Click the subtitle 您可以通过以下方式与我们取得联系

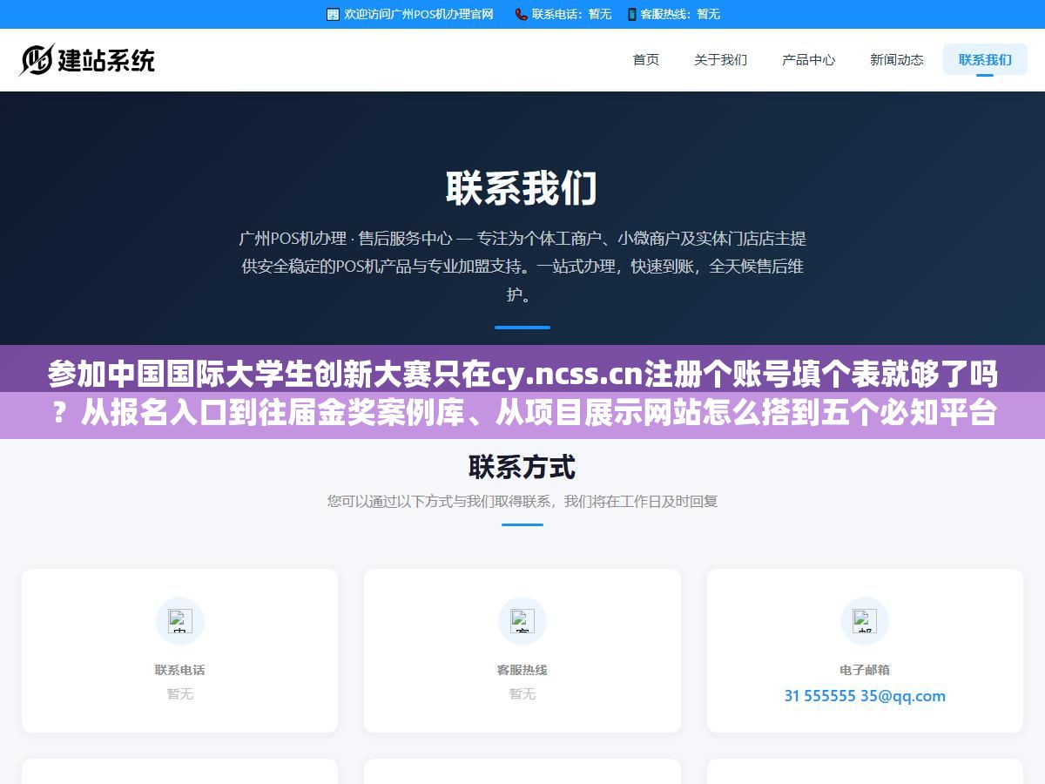coord(522,501)
